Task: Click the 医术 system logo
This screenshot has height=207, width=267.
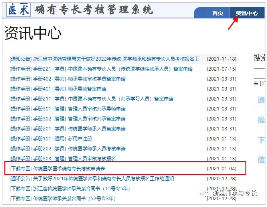Action: point(18,9)
